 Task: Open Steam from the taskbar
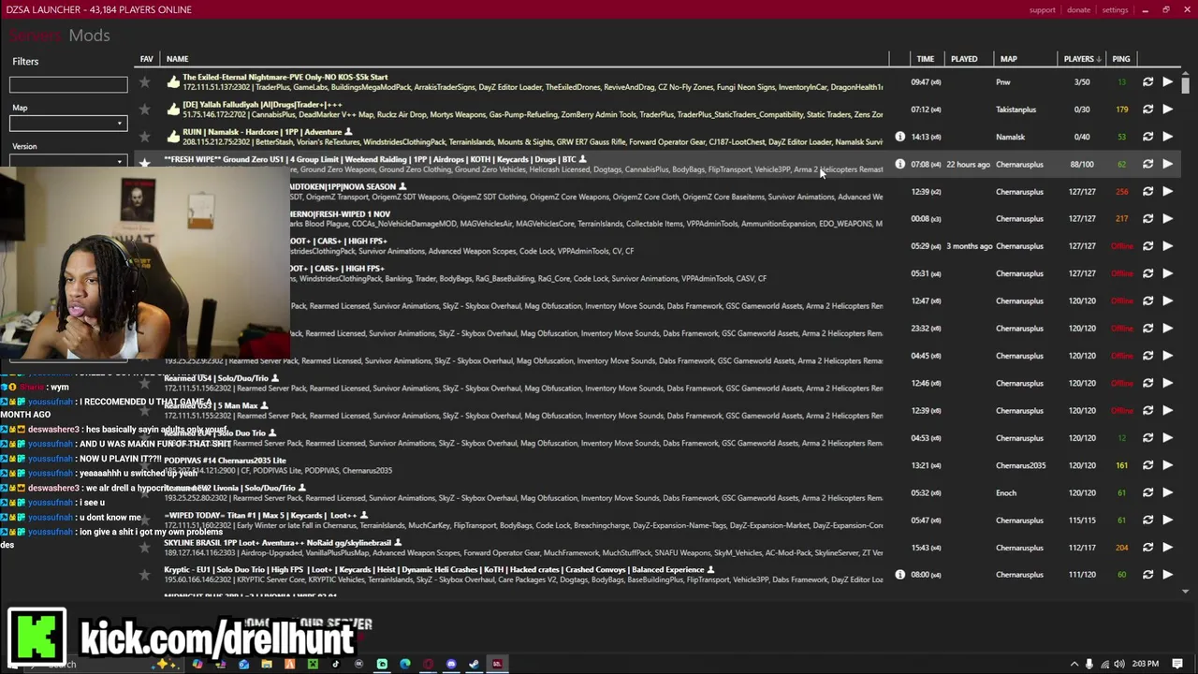(474, 665)
